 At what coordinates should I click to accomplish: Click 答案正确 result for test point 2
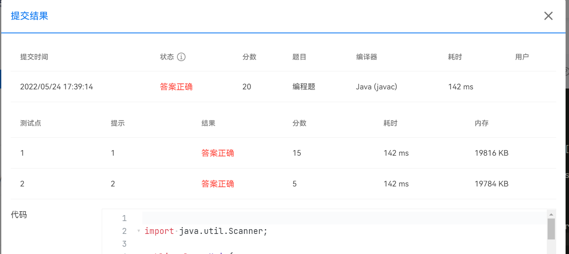pos(218,184)
